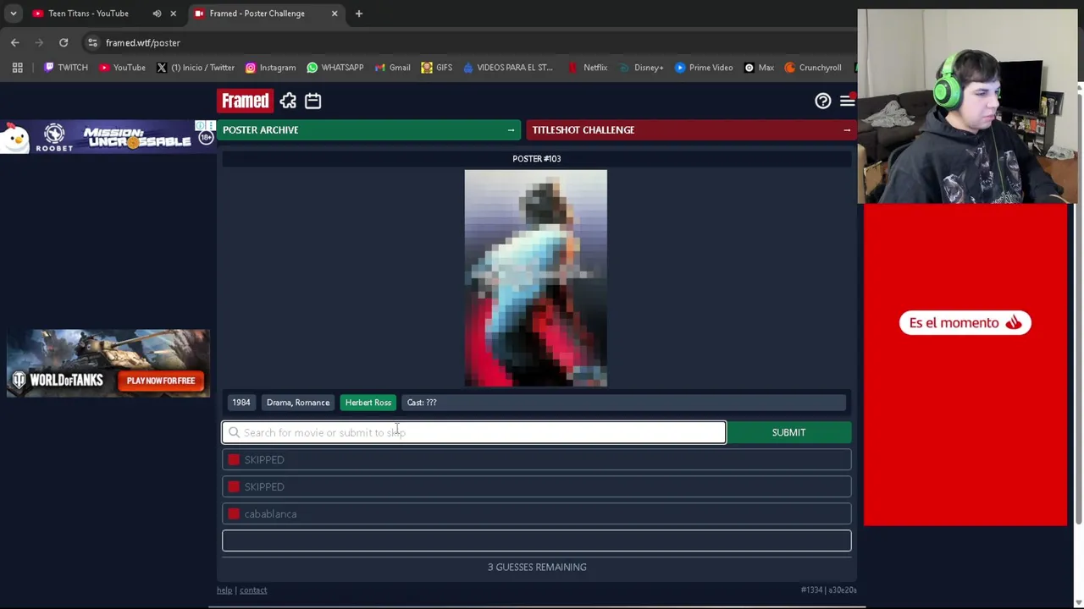Open the hamburger menu icon
The height and width of the screenshot is (609, 1084).
pos(847,101)
